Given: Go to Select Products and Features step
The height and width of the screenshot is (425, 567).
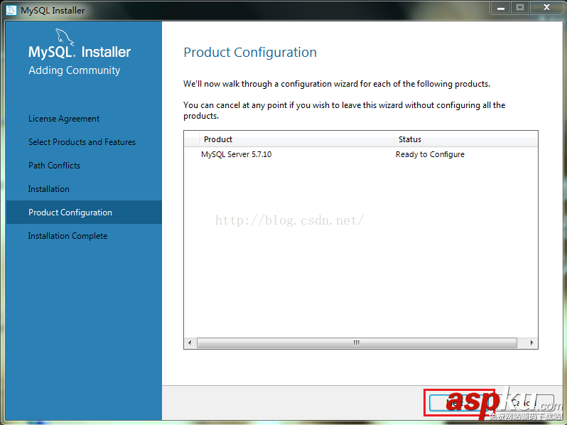Looking at the screenshot, I should coord(82,142).
